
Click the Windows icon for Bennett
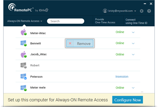tap(24, 43)
